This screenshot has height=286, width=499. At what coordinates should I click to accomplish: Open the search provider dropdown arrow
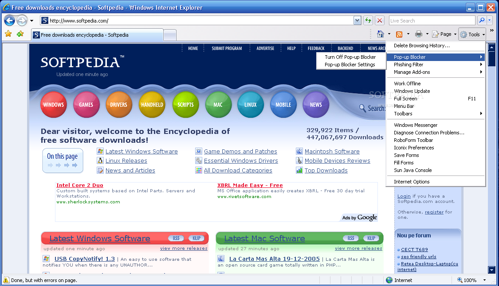pyautogui.click(x=489, y=21)
